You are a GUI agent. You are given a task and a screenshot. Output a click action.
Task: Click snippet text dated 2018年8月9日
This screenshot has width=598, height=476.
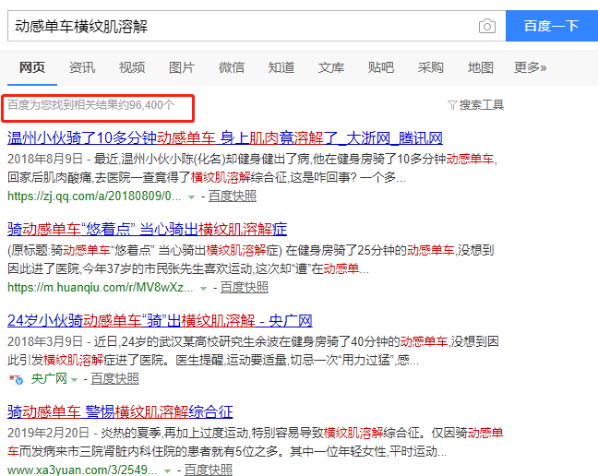pyautogui.click(x=252, y=168)
